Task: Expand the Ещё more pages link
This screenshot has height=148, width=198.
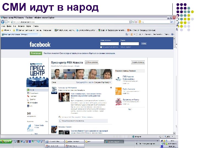Action: tap(130, 109)
